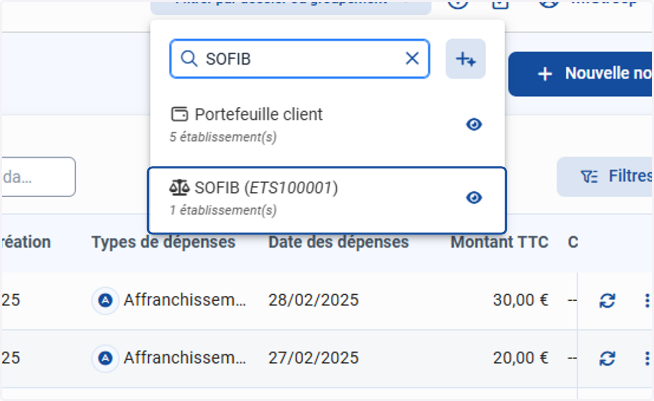Click the scales icon next to SOFIB
Viewport: 654px width, 401px height.
(x=179, y=188)
